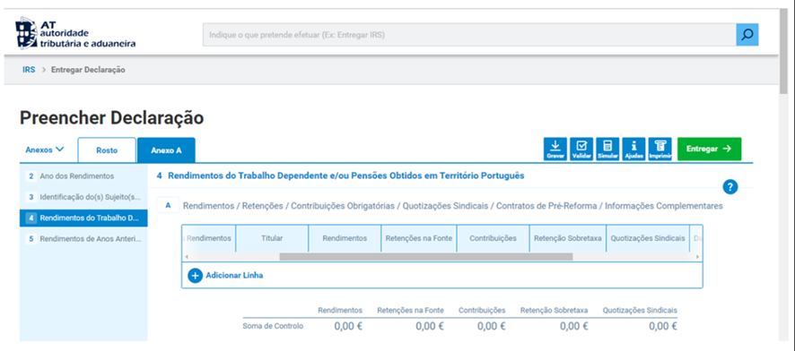This screenshot has width=795, height=351.
Task: Click the table's horizontal scrollbar thumb
Action: 426,257
